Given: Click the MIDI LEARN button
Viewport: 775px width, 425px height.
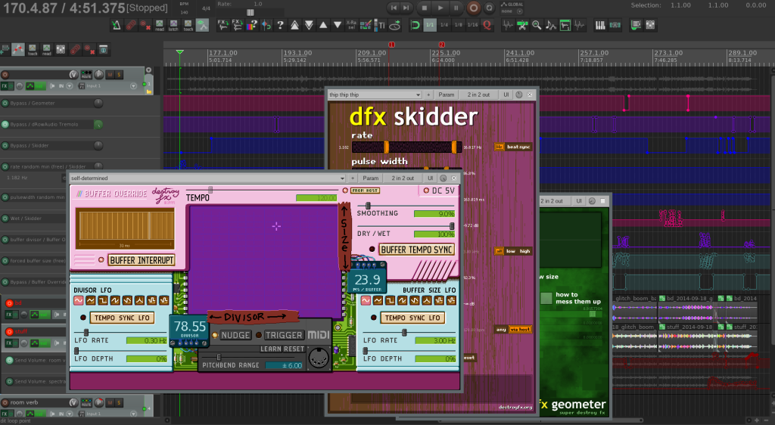Looking at the screenshot, I should click(x=272, y=349).
